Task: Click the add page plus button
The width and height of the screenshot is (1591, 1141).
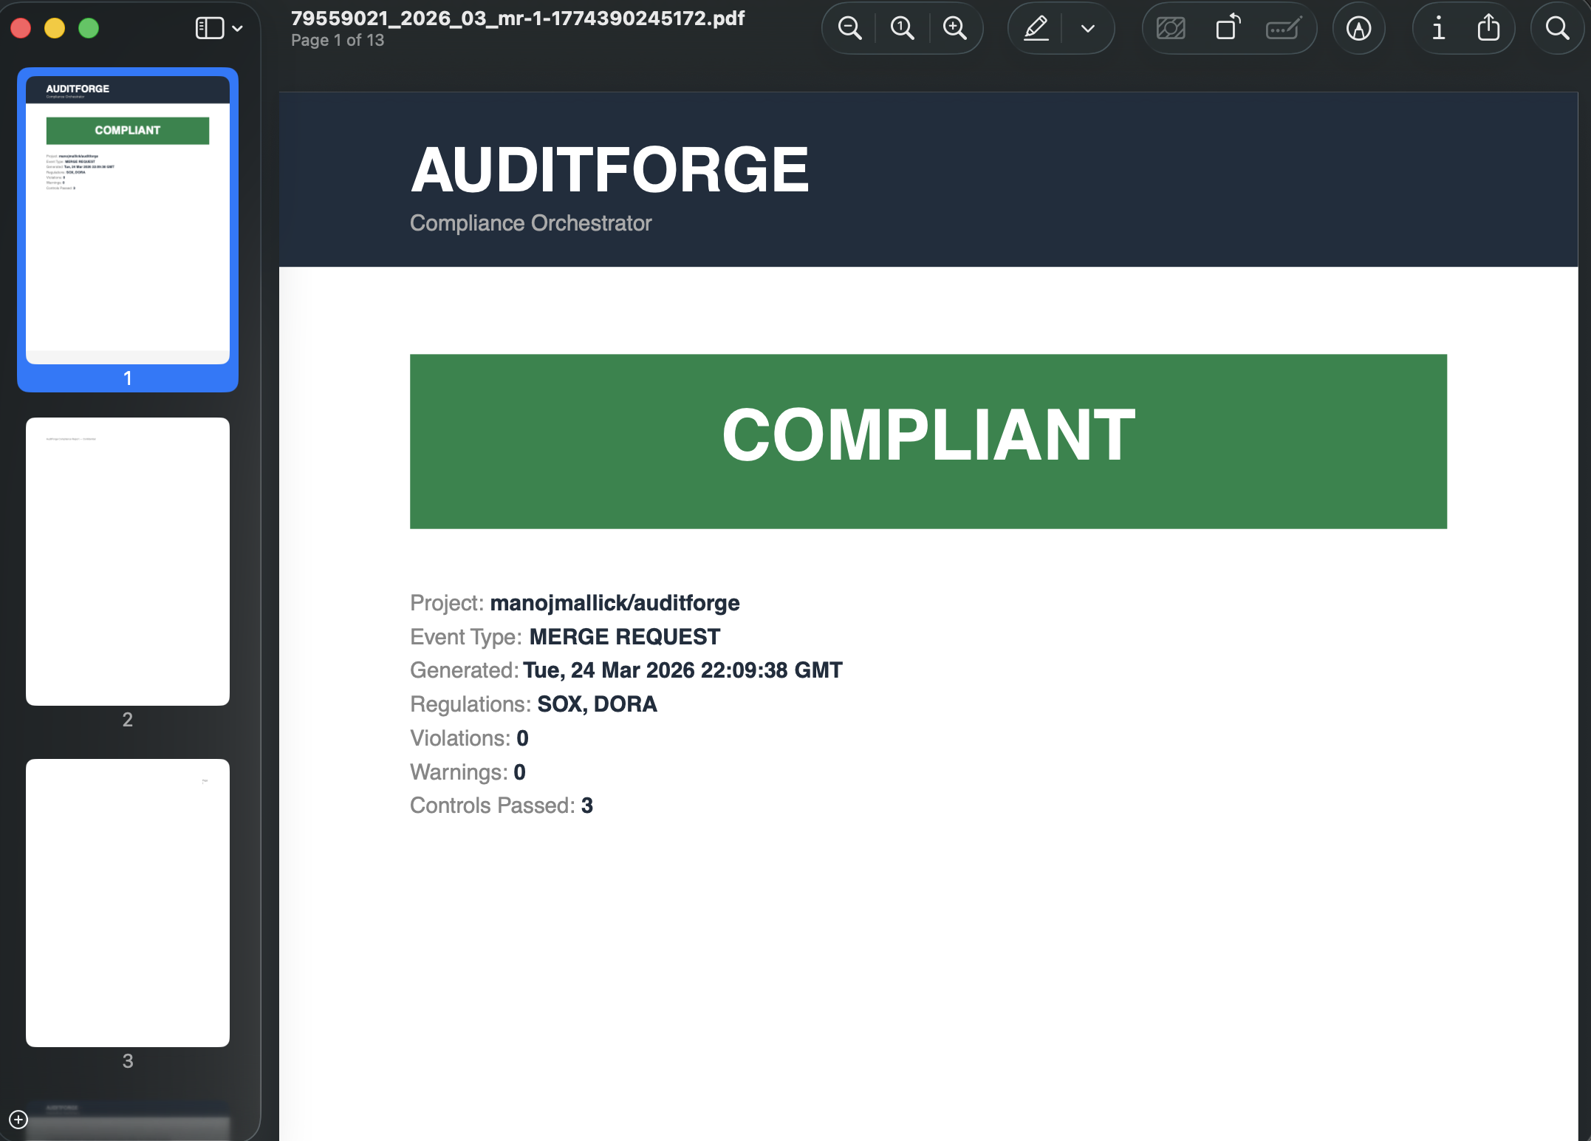Action: coord(18,1120)
